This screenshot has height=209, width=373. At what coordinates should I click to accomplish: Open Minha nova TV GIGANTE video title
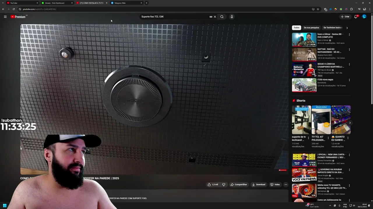click(332, 186)
